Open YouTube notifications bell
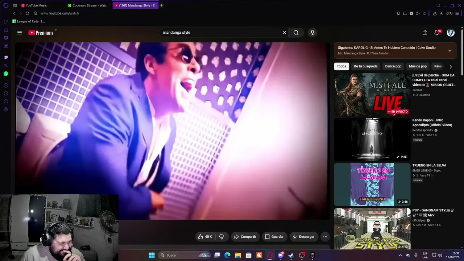The image size is (464, 261). [437, 33]
